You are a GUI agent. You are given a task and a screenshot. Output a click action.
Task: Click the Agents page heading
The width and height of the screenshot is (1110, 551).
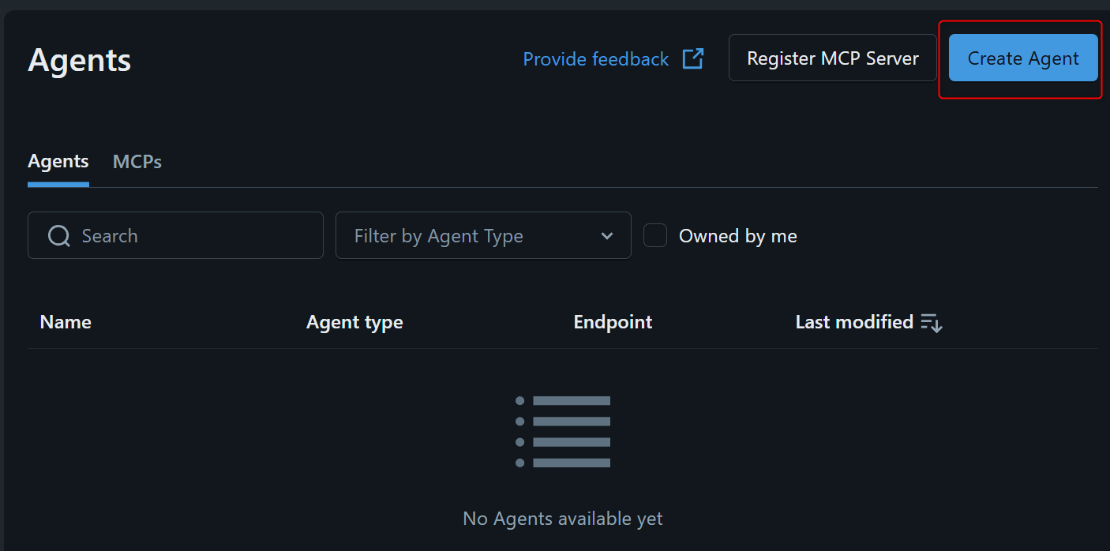click(80, 60)
